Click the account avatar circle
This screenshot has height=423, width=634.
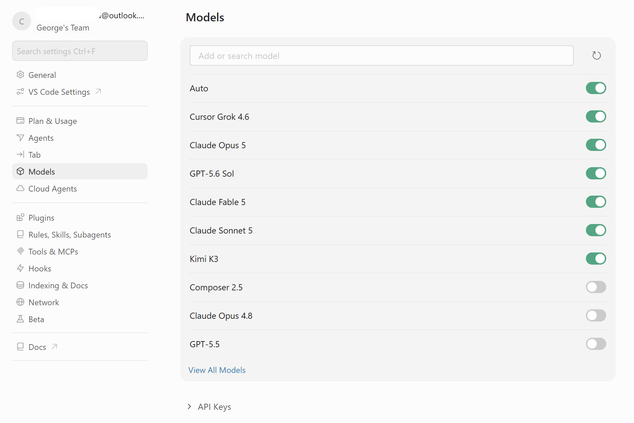point(22,21)
